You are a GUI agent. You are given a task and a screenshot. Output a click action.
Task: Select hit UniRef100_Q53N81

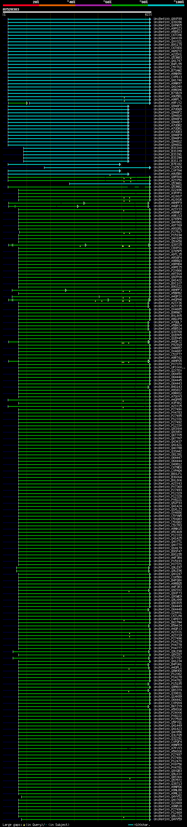pos(168,183)
